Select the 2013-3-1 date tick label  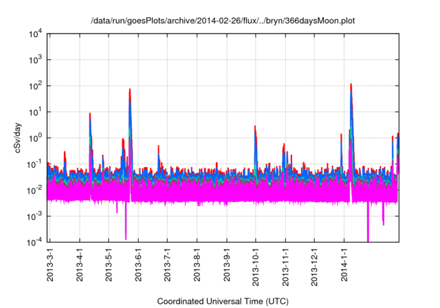point(50,267)
